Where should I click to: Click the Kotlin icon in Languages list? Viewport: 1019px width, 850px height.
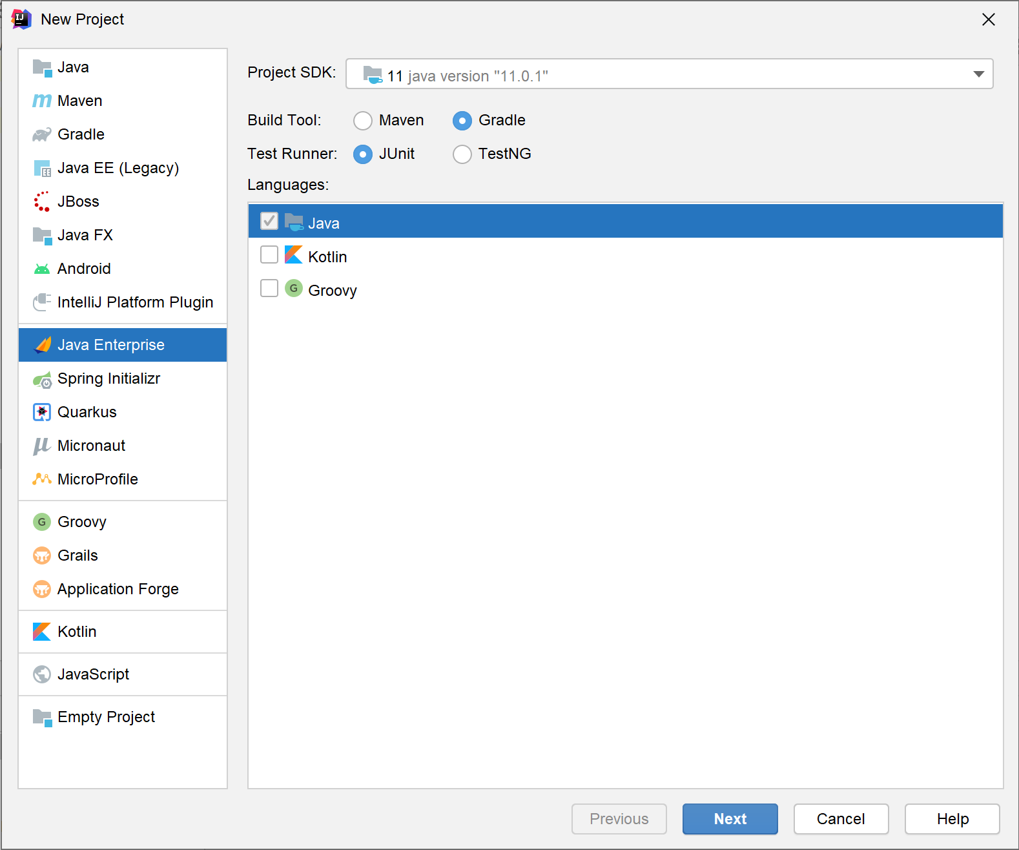click(294, 254)
